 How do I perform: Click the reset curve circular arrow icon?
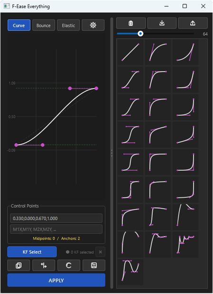(x=69, y=266)
